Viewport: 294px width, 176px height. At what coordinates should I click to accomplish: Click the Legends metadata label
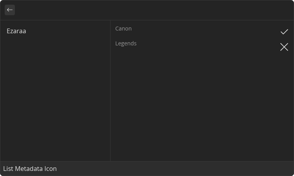pos(126,43)
